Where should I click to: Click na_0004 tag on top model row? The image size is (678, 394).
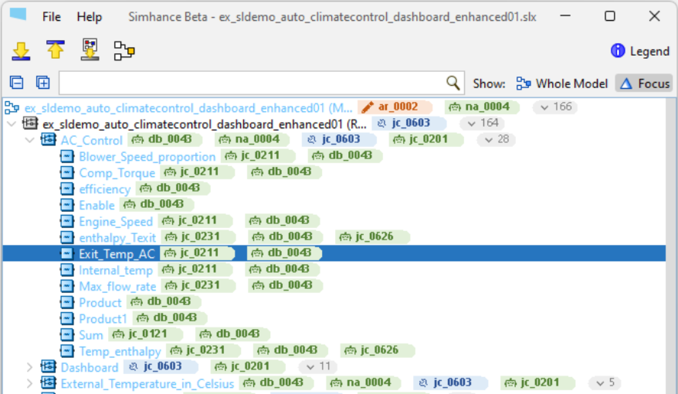[482, 107]
